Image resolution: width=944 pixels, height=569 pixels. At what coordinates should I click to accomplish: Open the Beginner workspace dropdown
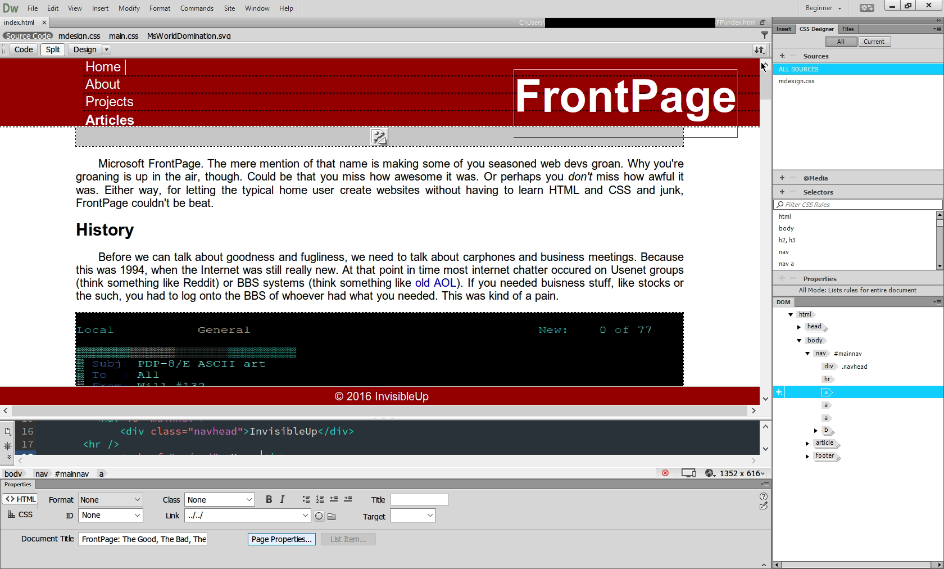coord(824,8)
